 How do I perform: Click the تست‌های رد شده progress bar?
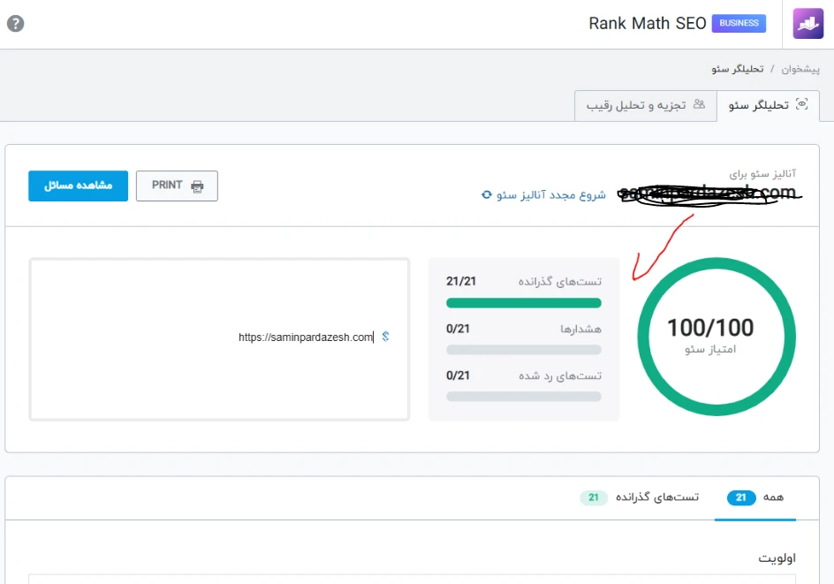(x=524, y=397)
